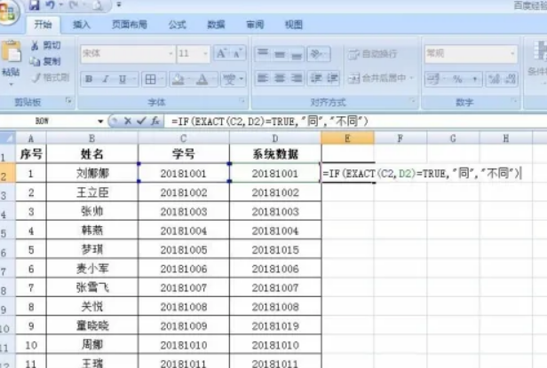Increase indent in alignment group

(x=332, y=78)
